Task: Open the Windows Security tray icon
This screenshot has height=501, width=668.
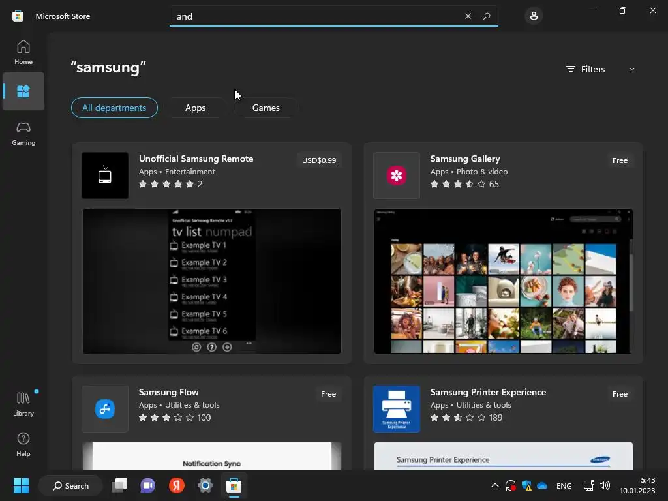Action: pyautogui.click(x=526, y=485)
